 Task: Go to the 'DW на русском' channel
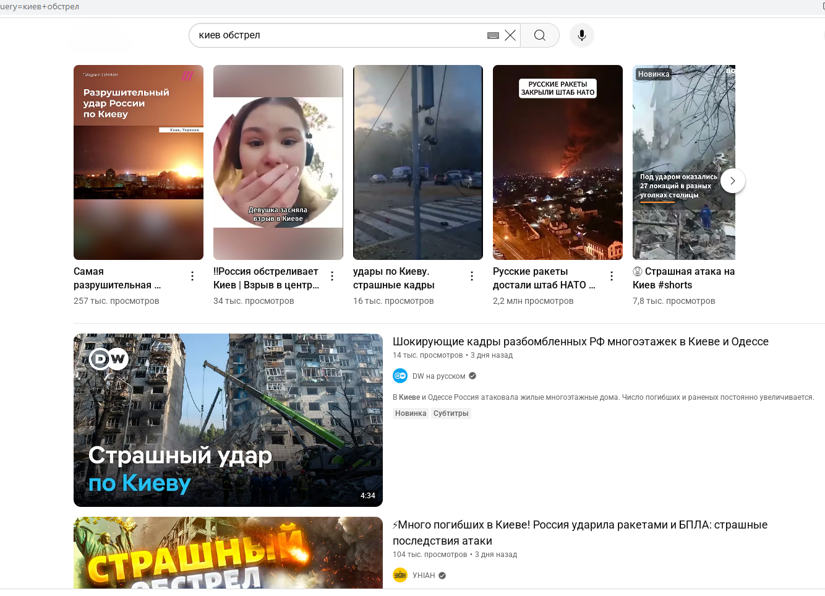439,376
